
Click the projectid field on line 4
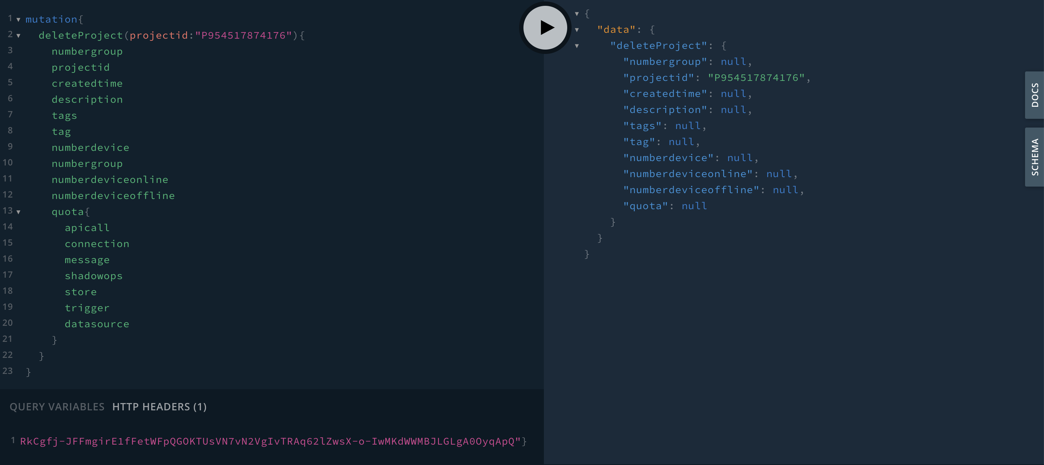pos(81,68)
